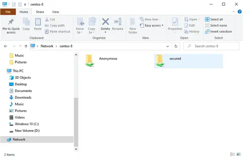Image resolution: width=243 pixels, height=158 pixels.
Task: Open the File menu
Action: coord(8,12)
